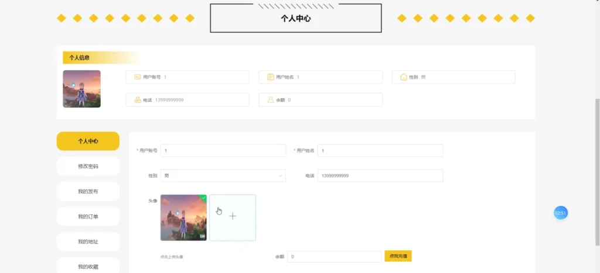Screen dimensions: 600x273
Task: Go to 我的订单 in sidebar
Action: [x=88, y=216]
